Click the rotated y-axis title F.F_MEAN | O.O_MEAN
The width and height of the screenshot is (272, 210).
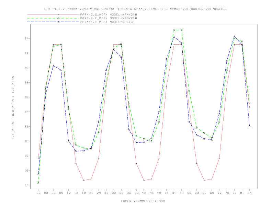[13, 108]
